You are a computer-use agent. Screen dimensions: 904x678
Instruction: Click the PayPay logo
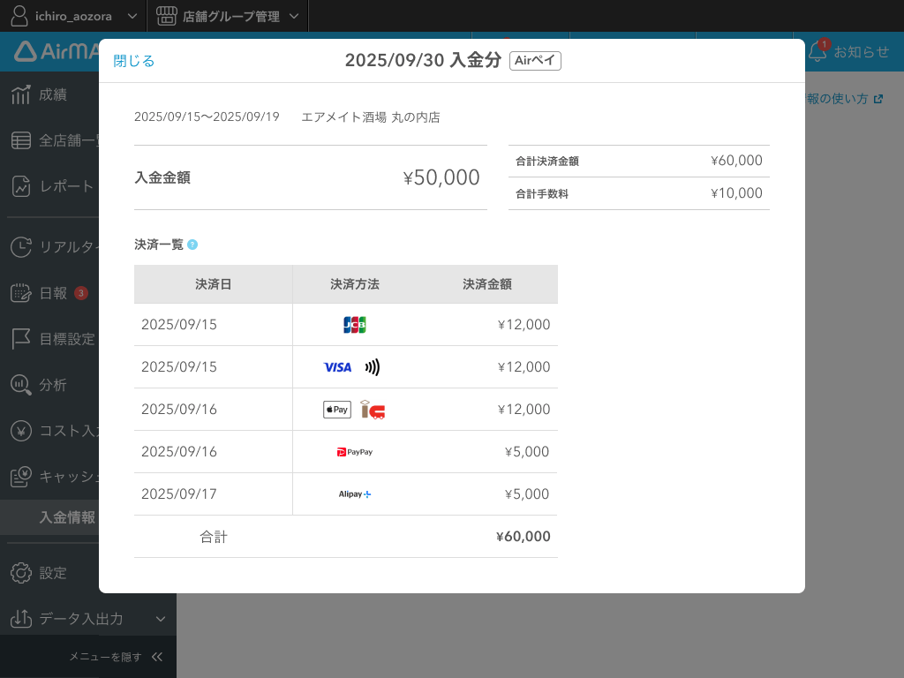[x=355, y=452]
